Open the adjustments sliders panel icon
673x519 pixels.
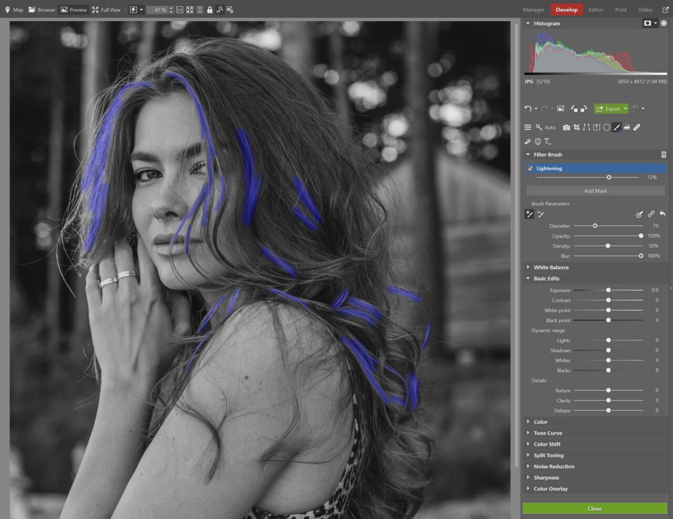coord(528,127)
